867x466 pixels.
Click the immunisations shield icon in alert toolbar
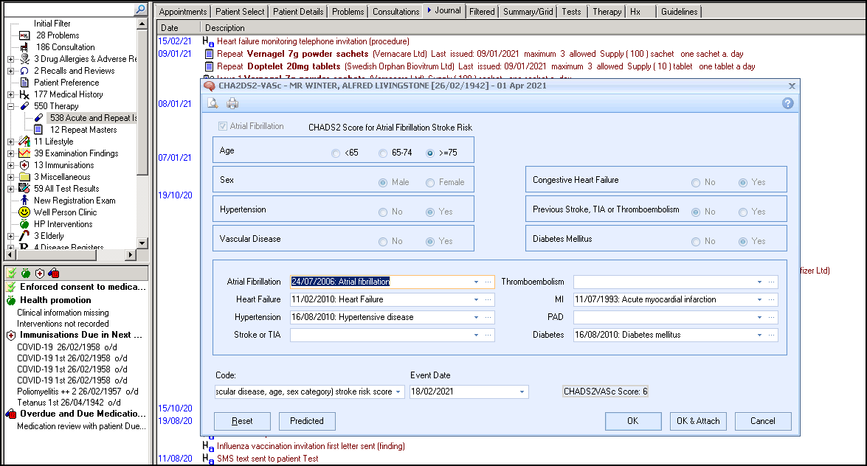tap(40, 274)
